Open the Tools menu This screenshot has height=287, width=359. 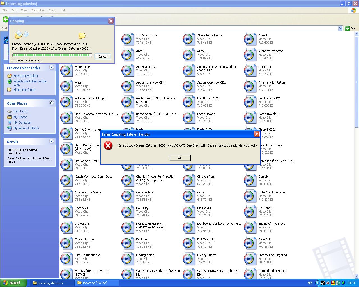(x=52, y=10)
